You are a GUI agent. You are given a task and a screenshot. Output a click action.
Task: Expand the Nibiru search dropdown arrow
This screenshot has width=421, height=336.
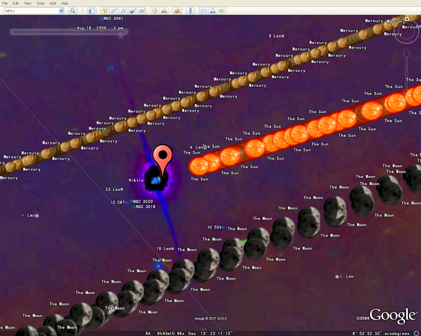pyautogui.click(x=61, y=10)
